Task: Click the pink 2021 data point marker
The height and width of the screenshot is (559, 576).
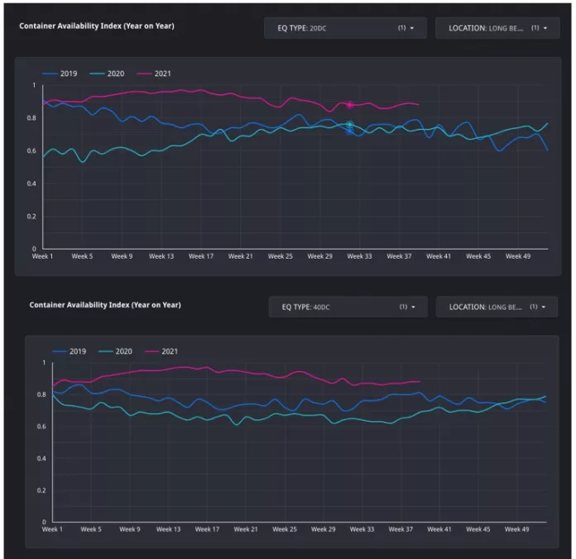Action: click(x=350, y=105)
